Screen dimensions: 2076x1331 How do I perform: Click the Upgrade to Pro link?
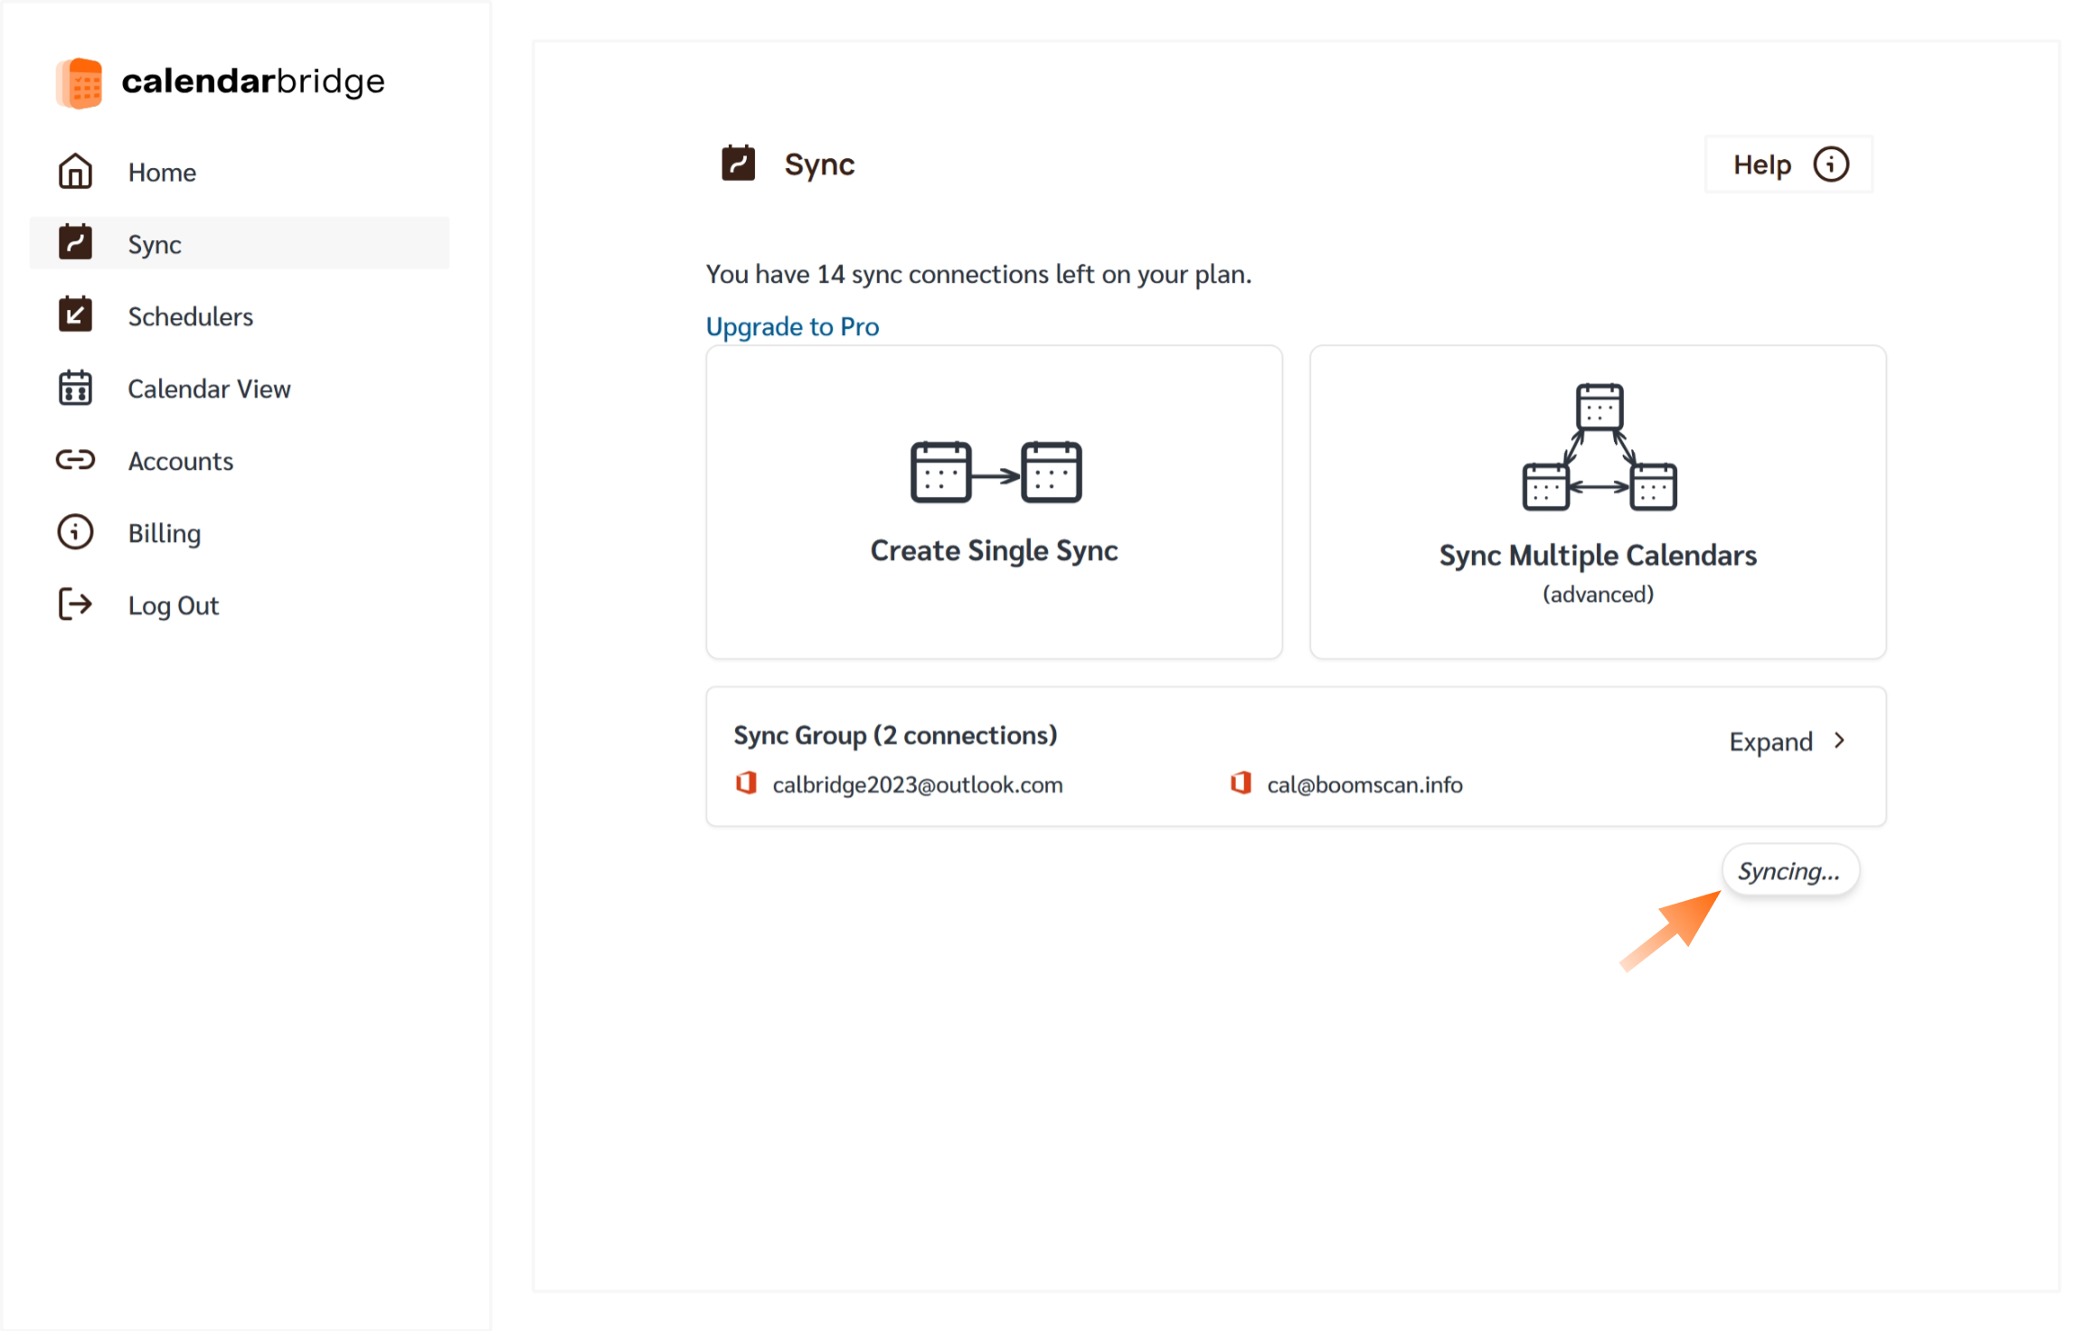click(x=792, y=326)
